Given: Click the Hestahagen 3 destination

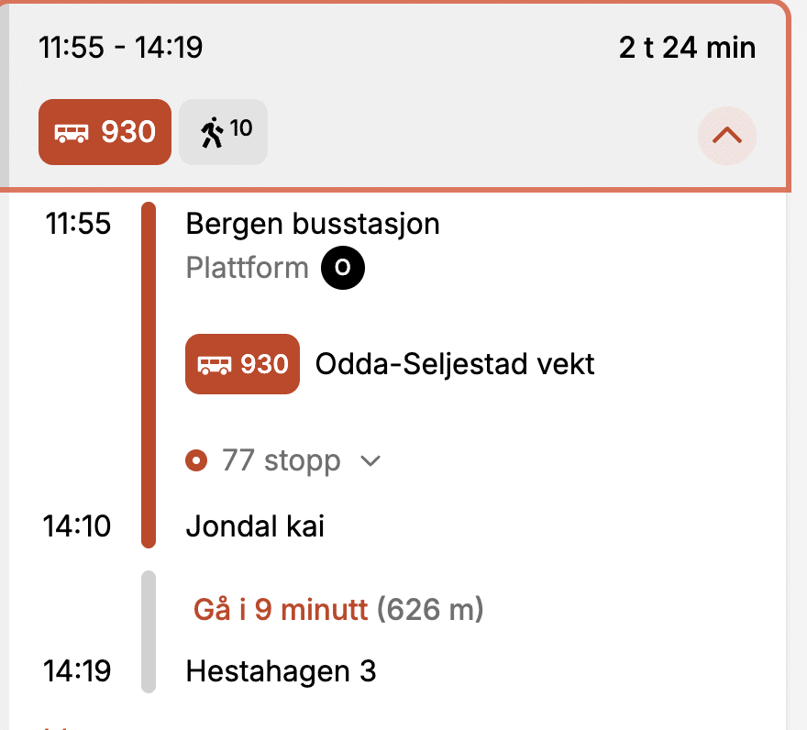Looking at the screenshot, I should (281, 671).
